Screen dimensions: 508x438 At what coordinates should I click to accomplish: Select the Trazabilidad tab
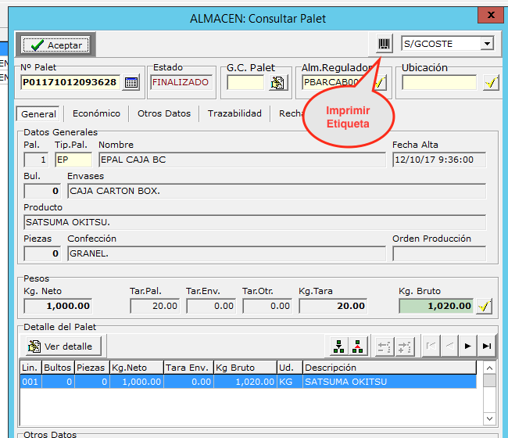[234, 113]
